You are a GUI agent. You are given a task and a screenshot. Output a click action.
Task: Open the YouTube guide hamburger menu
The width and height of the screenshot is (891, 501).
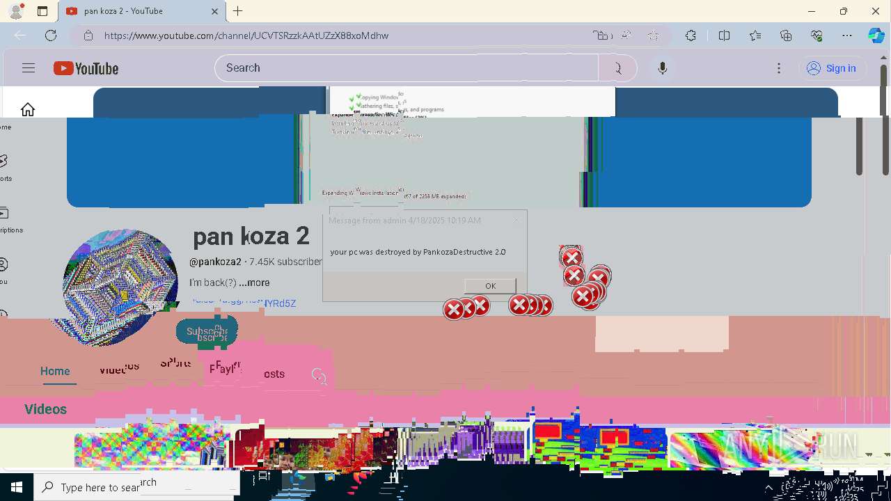click(x=29, y=68)
